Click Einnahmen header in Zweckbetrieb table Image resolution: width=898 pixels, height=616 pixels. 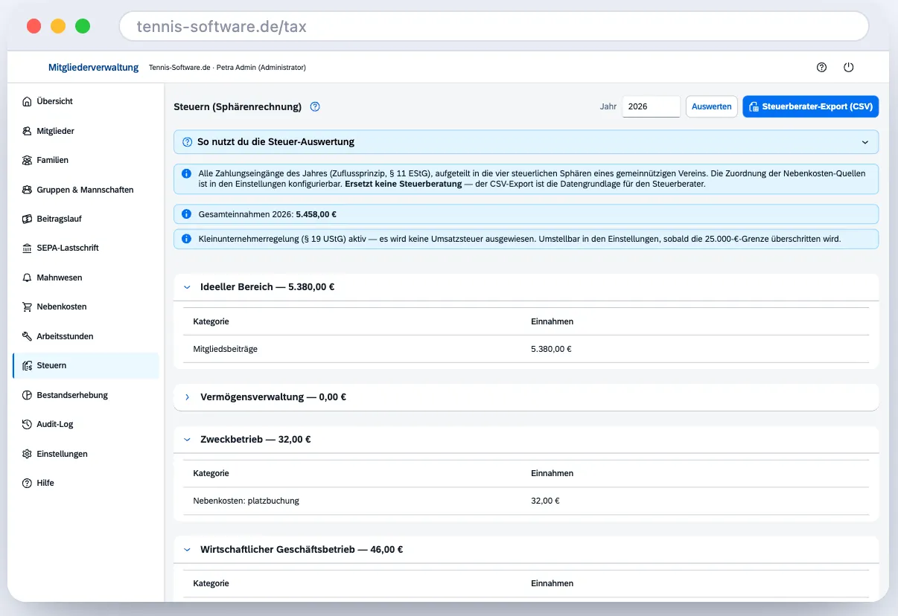pyautogui.click(x=552, y=473)
